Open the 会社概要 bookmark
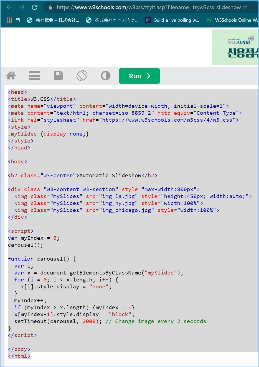The width and height of the screenshot is (259, 367). coord(53,20)
